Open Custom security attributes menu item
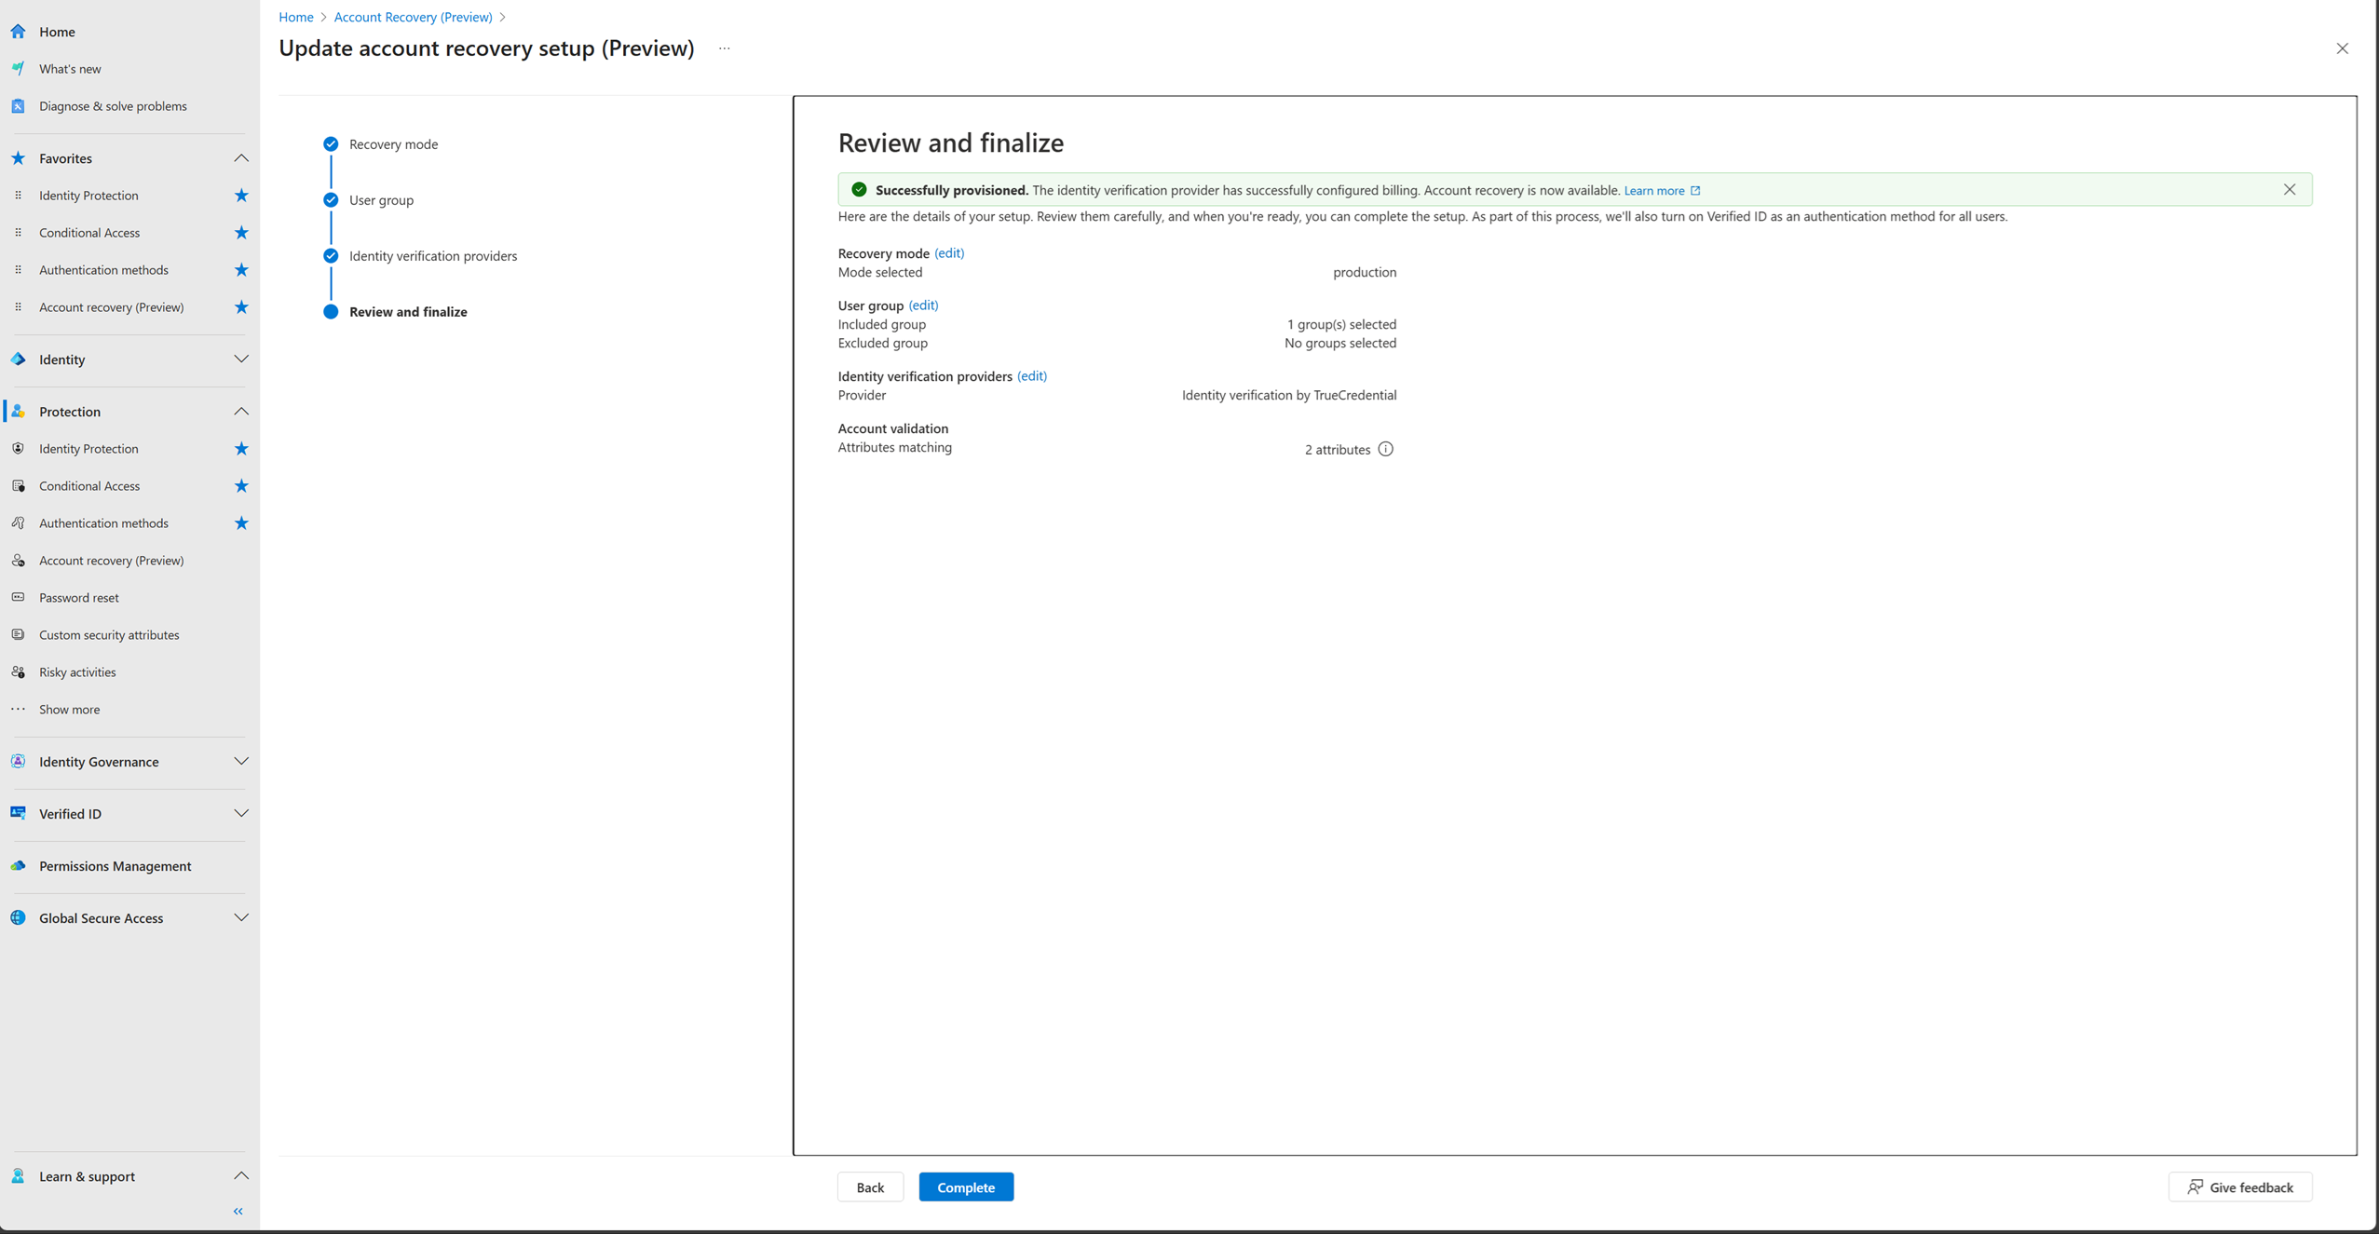 click(x=109, y=634)
